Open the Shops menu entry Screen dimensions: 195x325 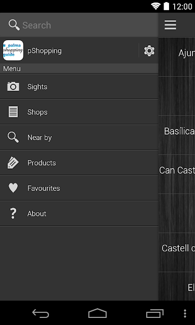point(79,112)
